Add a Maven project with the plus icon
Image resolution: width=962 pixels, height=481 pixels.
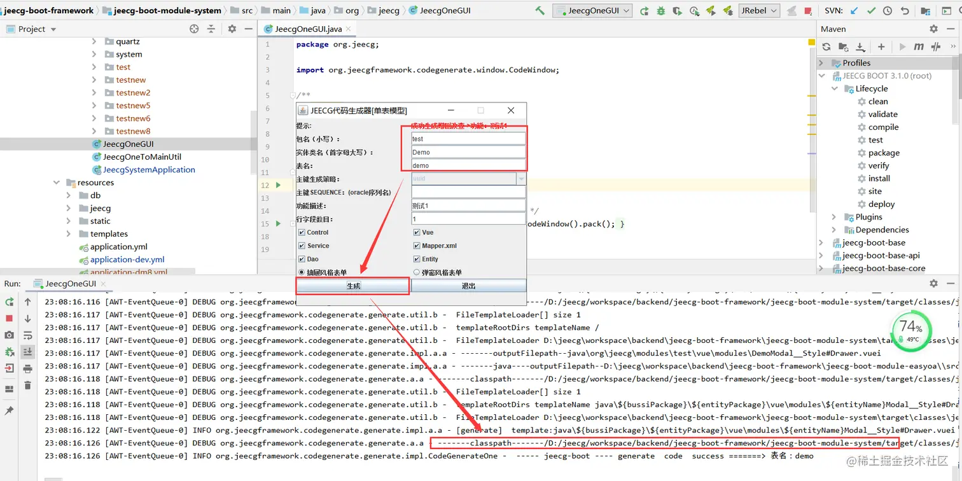click(881, 46)
